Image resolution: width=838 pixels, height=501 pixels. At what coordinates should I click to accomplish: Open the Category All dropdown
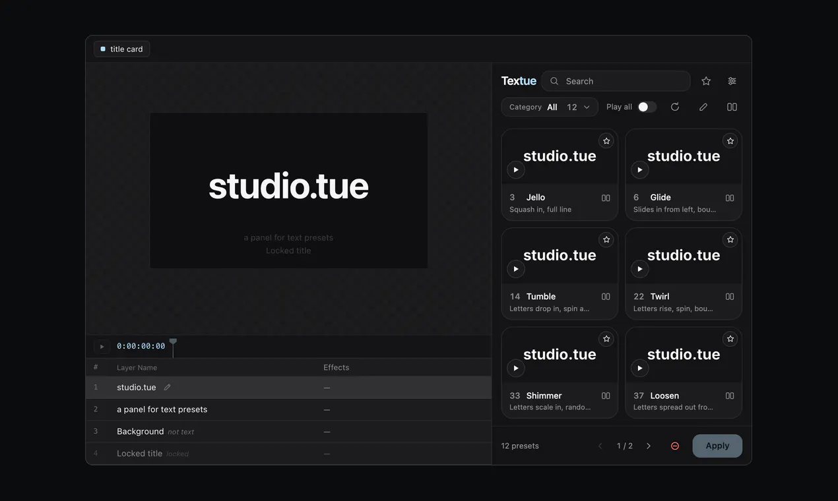[x=550, y=107]
